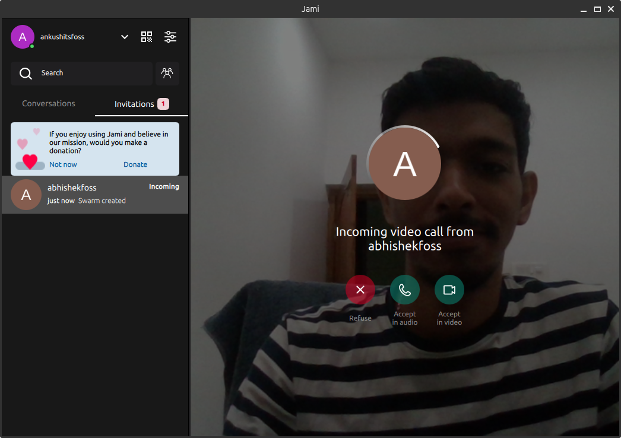Viewport: 621px width, 438px height.
Task: Click abhishekfoss avatar in invitation list
Action: [x=26, y=195]
